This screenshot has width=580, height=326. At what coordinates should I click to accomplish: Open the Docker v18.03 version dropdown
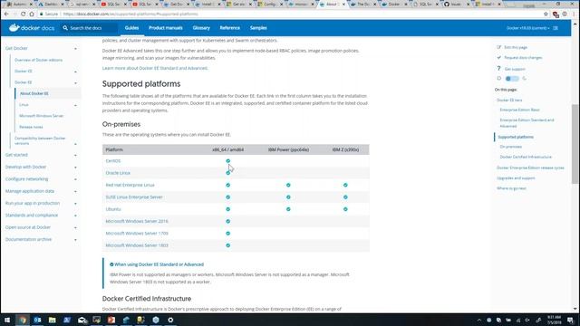(x=527, y=28)
